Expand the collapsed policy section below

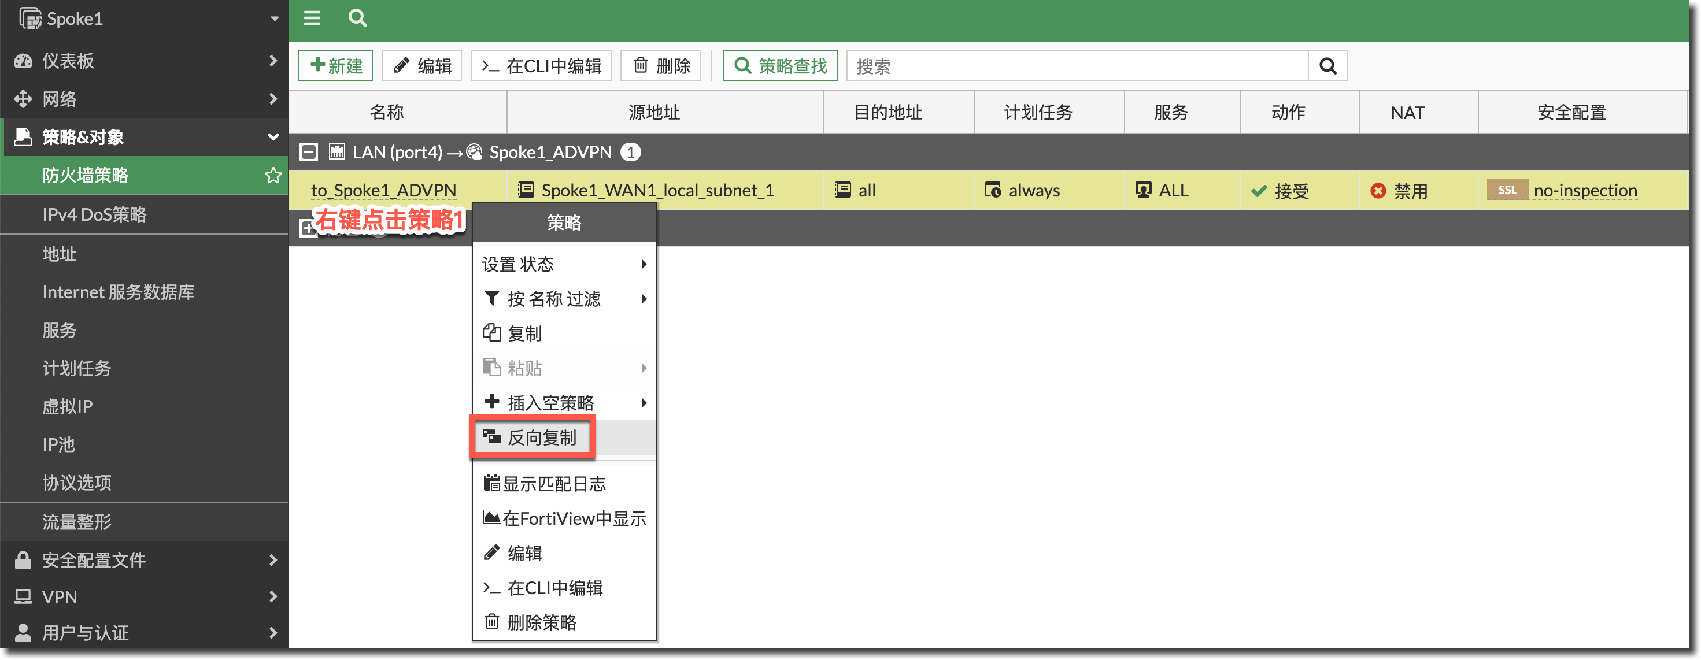[307, 228]
